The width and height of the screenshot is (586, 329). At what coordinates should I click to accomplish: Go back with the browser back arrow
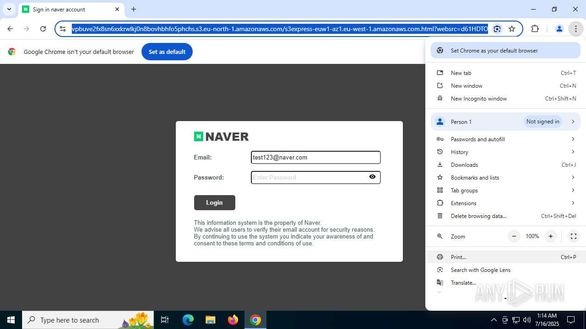(10, 29)
